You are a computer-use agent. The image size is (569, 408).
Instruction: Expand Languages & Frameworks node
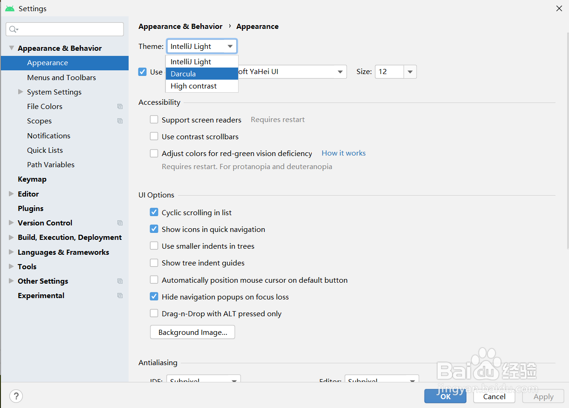click(x=12, y=252)
